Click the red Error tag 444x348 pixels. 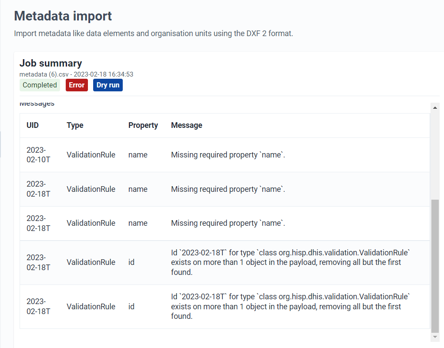(77, 85)
